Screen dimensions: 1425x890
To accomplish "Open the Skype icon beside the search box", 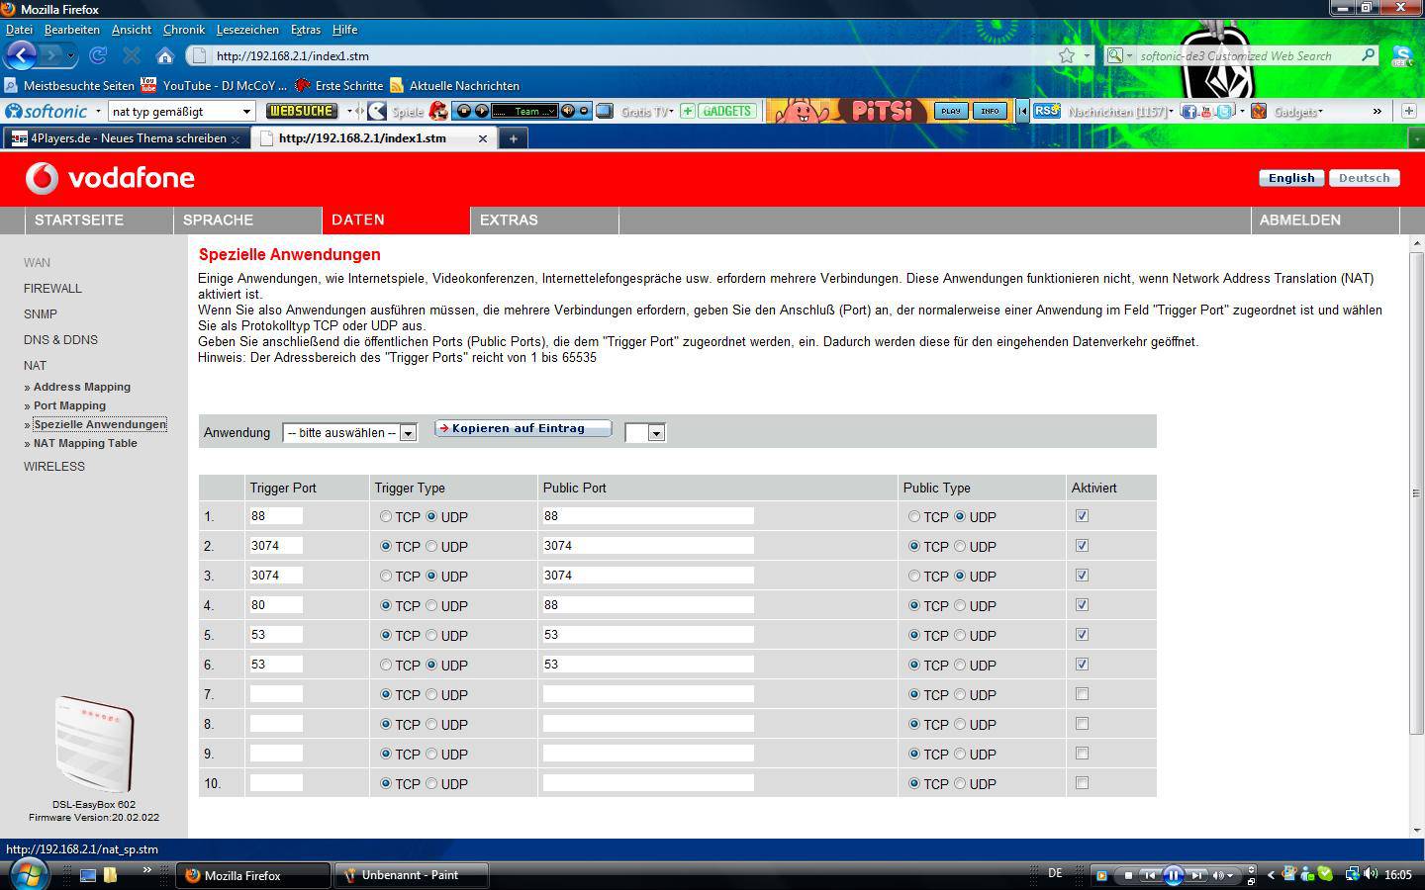I will pos(1401,55).
